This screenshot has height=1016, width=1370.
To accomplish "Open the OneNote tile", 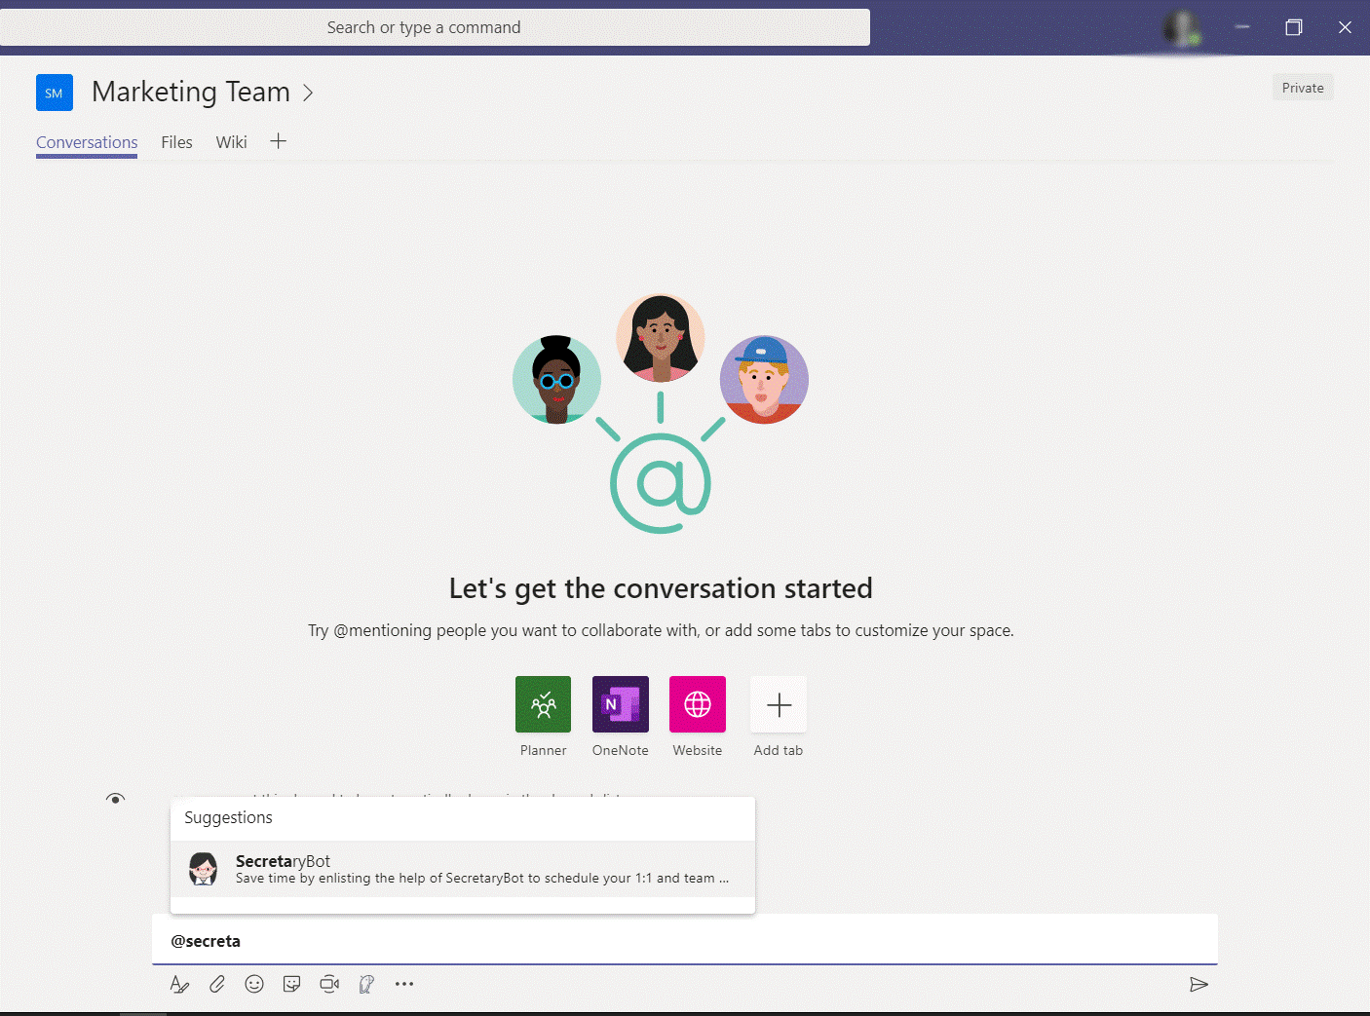I will click(621, 704).
